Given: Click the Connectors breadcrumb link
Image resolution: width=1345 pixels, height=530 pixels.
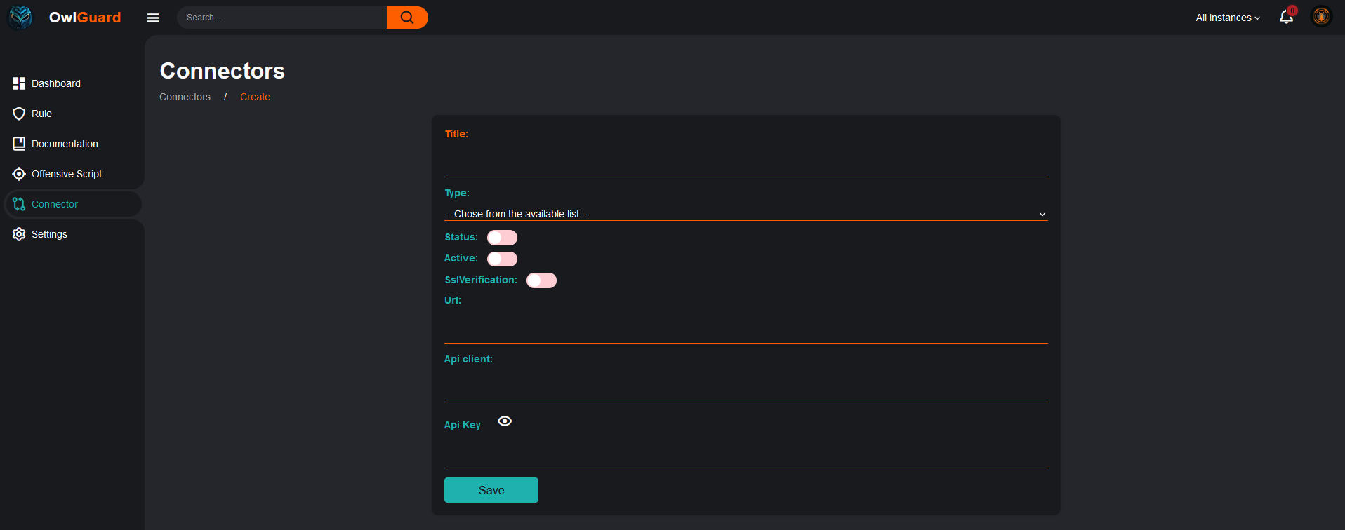Looking at the screenshot, I should click(x=185, y=97).
